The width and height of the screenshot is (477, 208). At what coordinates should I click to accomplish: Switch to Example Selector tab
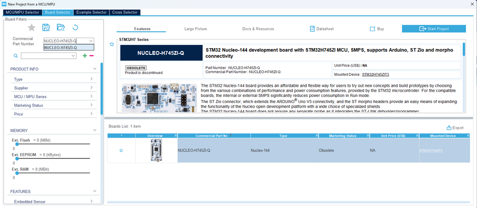(91, 12)
